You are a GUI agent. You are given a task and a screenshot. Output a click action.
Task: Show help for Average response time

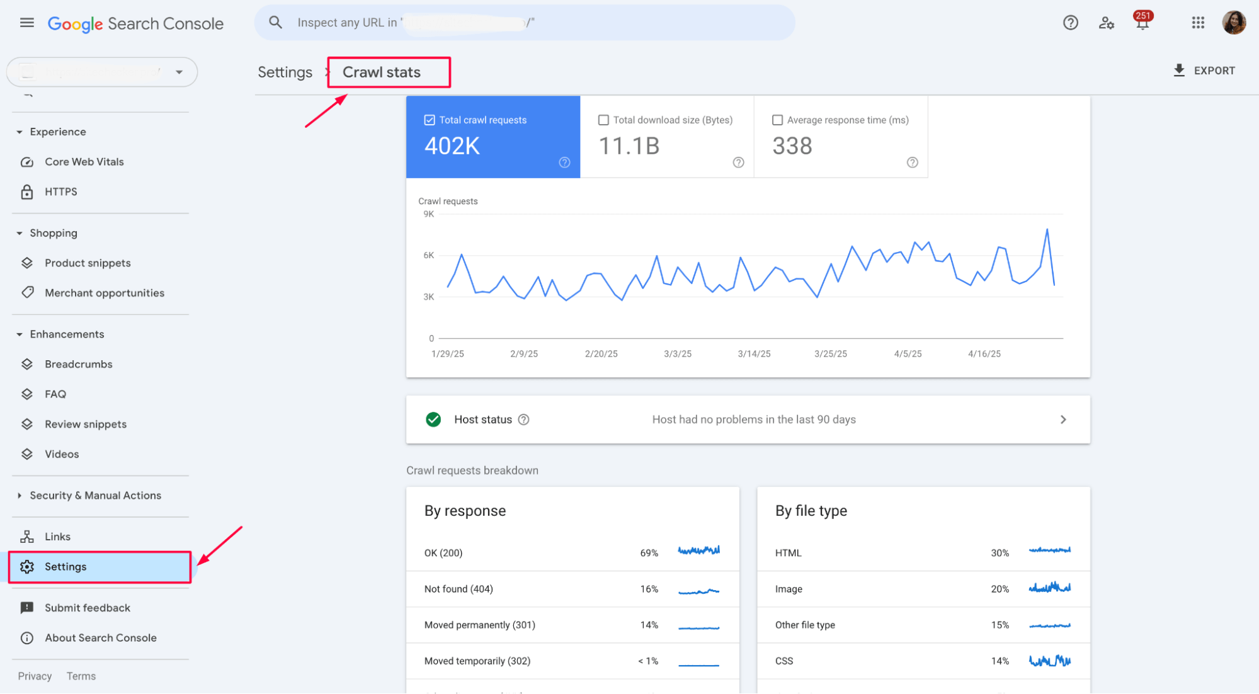pyautogui.click(x=912, y=162)
